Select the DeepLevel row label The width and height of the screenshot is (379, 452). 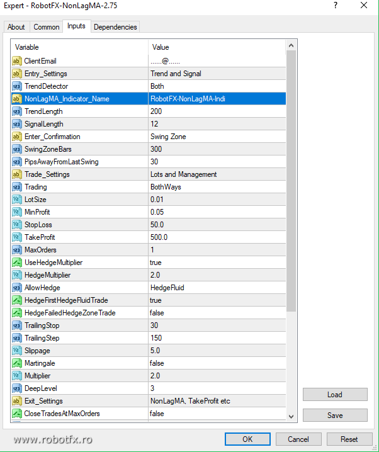coord(41,388)
